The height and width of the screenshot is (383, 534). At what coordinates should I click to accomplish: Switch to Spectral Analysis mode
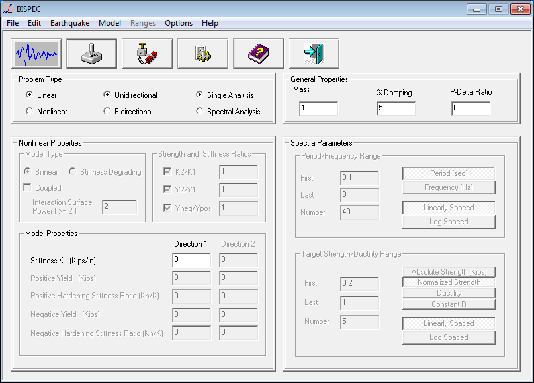point(200,112)
